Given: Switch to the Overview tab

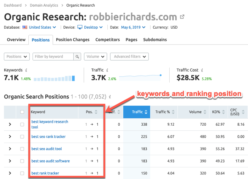Looking at the screenshot, I should (16, 40).
